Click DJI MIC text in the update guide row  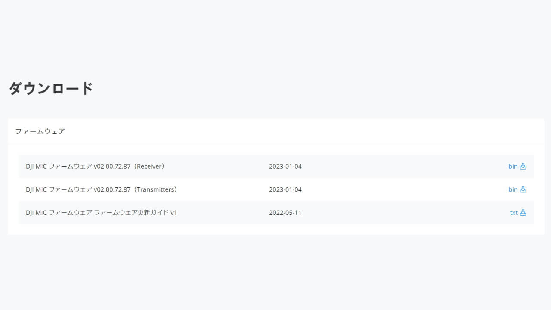click(36, 213)
